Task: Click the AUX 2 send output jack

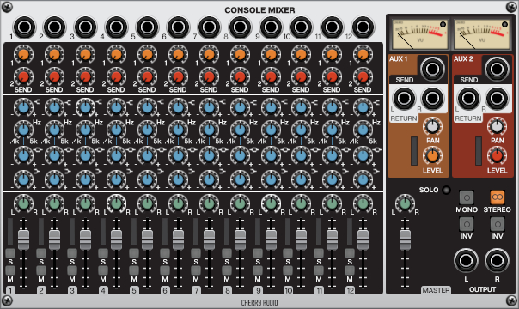Action: coord(497,69)
